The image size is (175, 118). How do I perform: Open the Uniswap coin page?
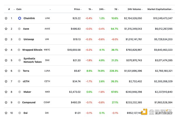tap(29, 39)
